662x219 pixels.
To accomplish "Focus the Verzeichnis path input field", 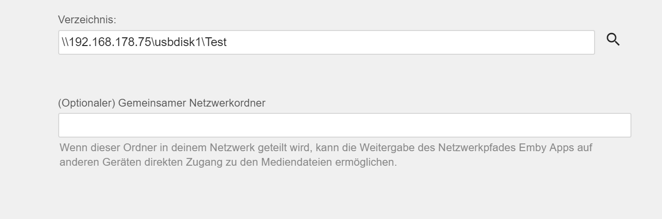I will pyautogui.click(x=326, y=42).
